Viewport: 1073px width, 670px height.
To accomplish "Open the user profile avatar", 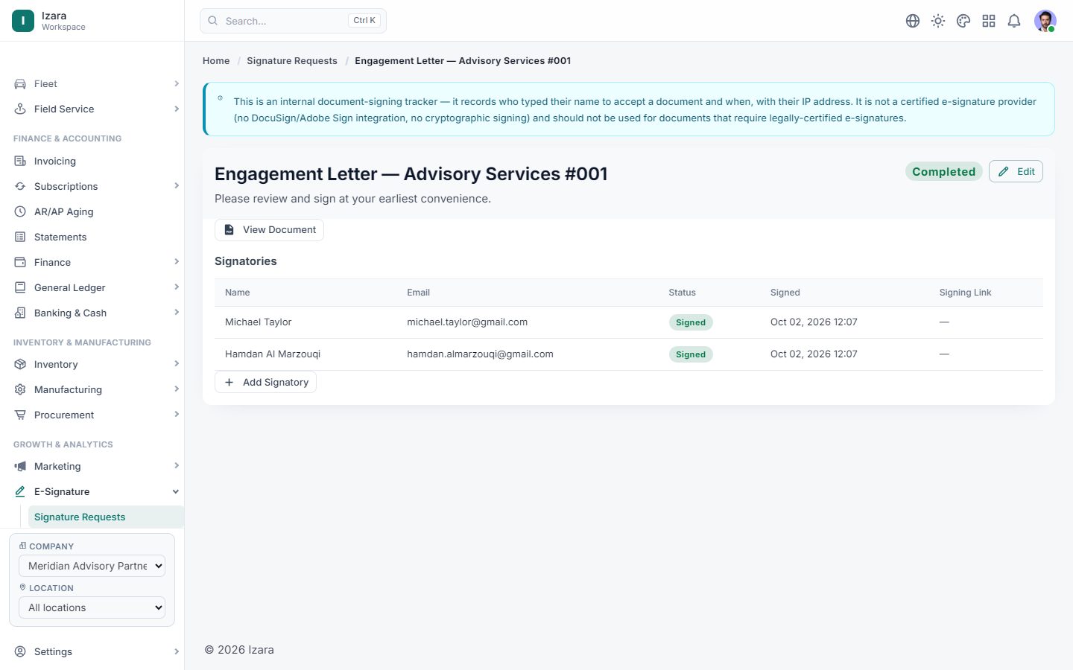I will tap(1045, 21).
